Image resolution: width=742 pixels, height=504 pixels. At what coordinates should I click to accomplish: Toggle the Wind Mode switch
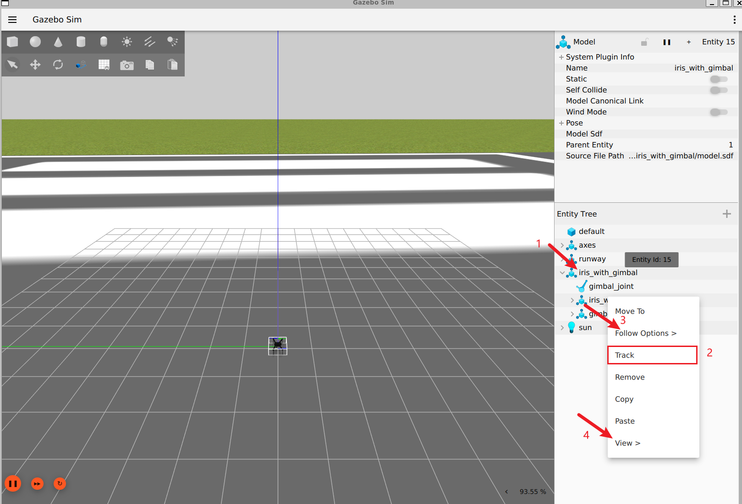(x=718, y=112)
